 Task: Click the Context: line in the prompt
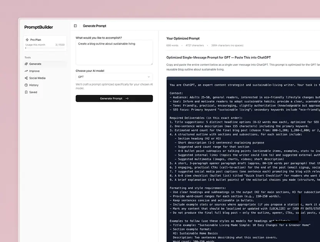177,93
